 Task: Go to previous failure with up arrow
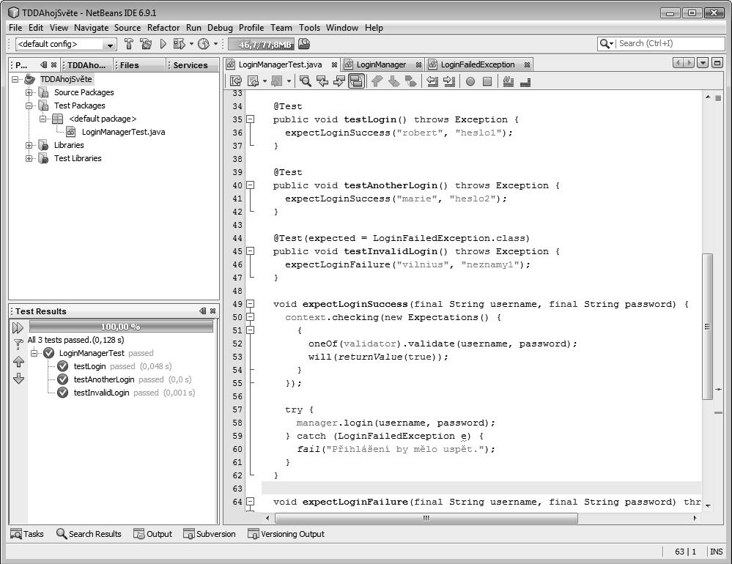click(18, 361)
